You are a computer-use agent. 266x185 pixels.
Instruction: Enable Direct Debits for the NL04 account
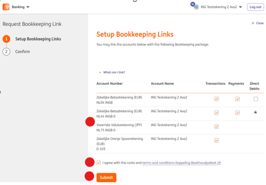(x=255, y=99)
